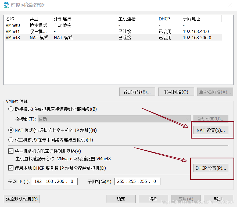237x207 pixels.
Task: Click the Virtual Network Editor globe icon
Action: tap(6, 5)
